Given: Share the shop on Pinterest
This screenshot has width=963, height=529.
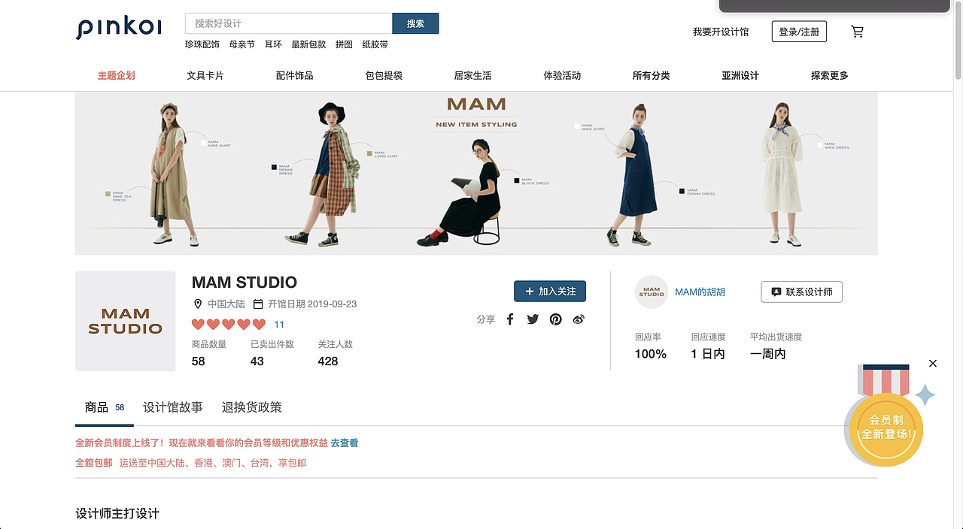Looking at the screenshot, I should 555,319.
